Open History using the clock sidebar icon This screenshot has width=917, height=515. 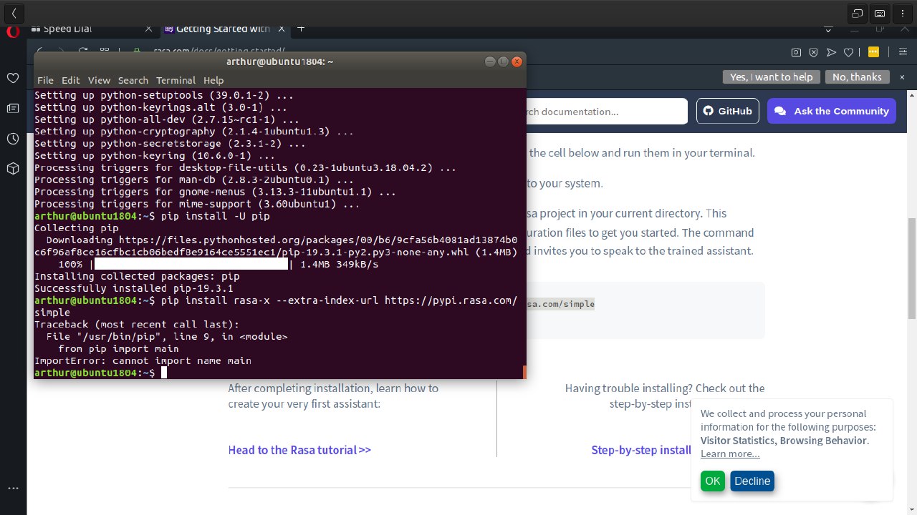point(12,139)
